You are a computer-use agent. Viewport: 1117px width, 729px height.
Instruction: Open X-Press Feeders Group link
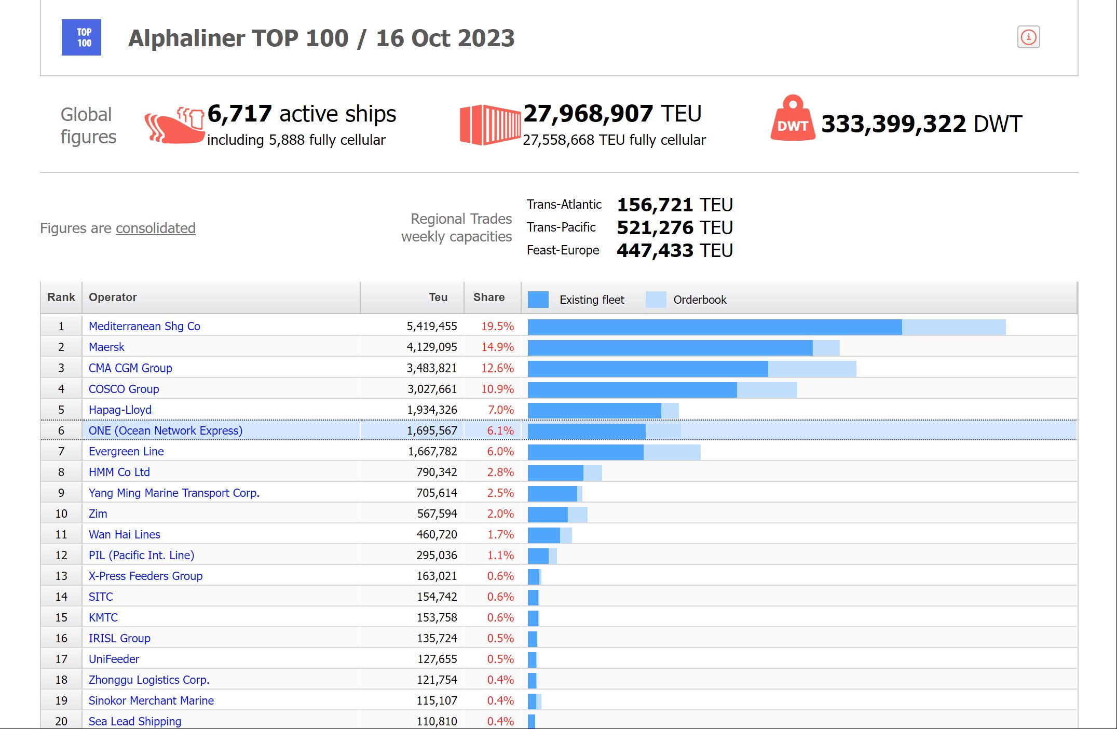(x=145, y=576)
